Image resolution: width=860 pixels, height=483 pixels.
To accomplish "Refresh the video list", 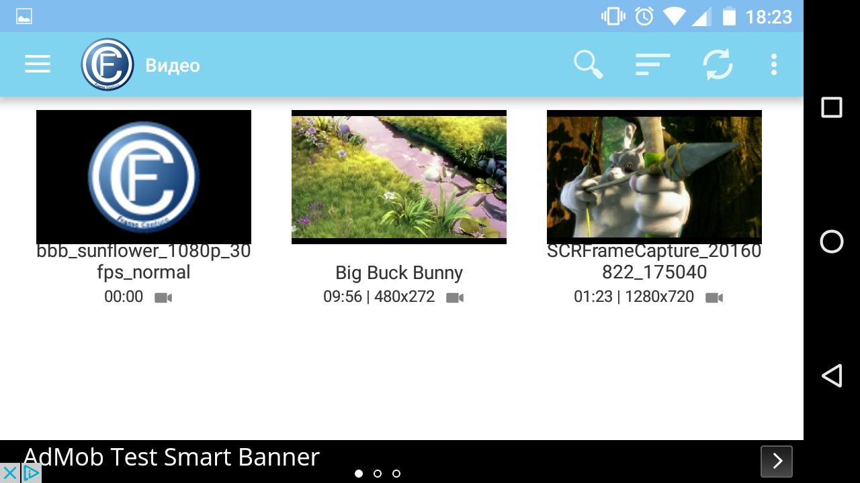I will click(x=718, y=64).
